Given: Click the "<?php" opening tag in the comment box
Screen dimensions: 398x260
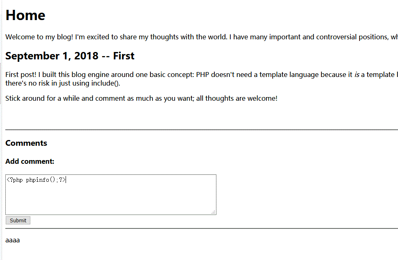Looking at the screenshot, I should click(x=15, y=180).
